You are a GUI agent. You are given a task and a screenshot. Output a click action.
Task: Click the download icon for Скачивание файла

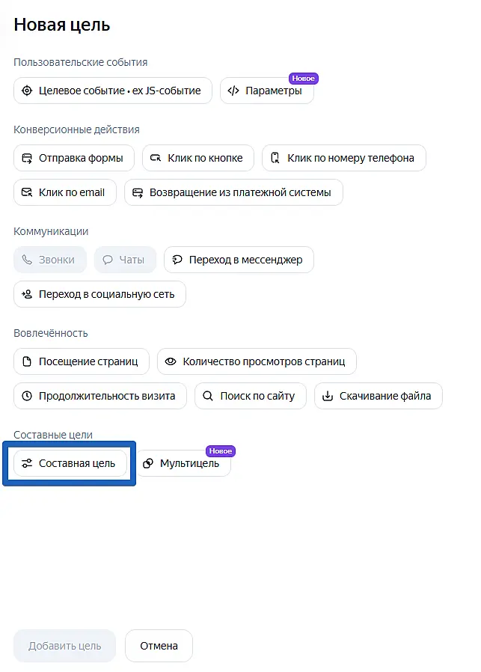[x=327, y=396]
